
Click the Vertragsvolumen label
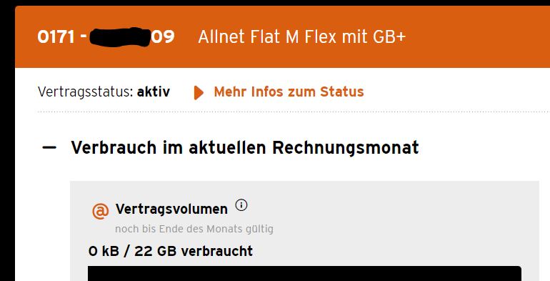(x=171, y=209)
